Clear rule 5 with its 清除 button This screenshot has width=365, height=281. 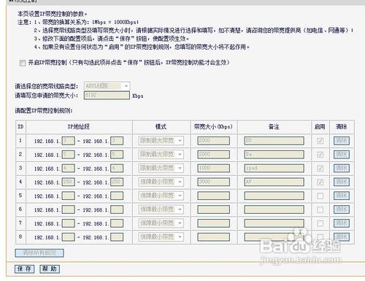tap(342, 196)
